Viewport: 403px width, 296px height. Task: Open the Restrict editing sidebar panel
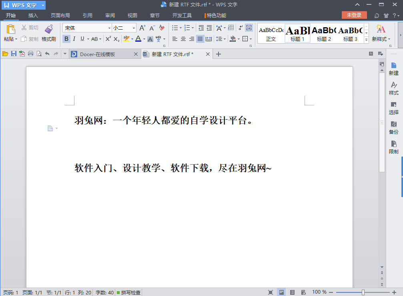(x=393, y=147)
